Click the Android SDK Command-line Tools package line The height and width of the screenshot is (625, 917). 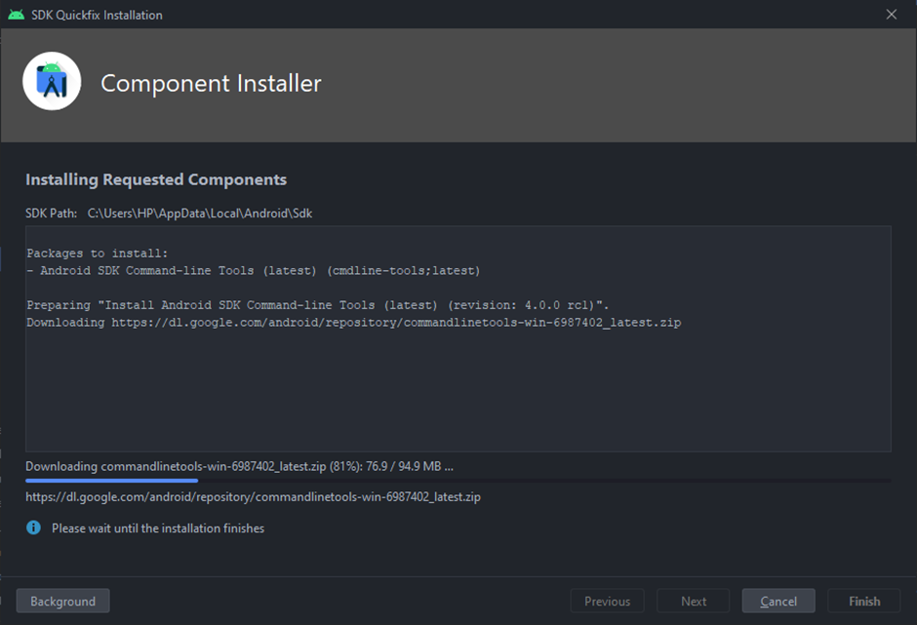pos(254,271)
